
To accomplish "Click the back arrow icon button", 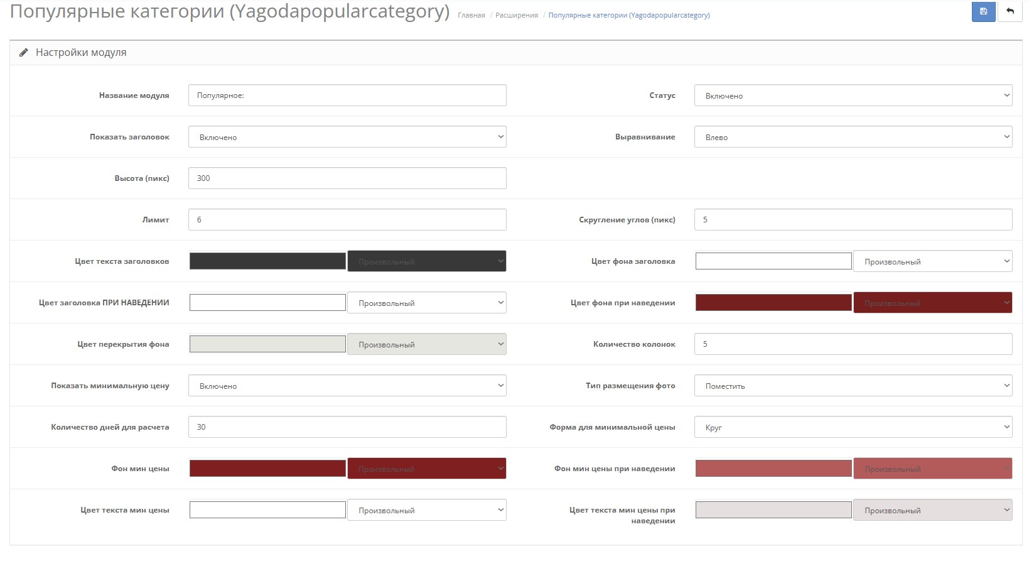I will (x=1010, y=11).
